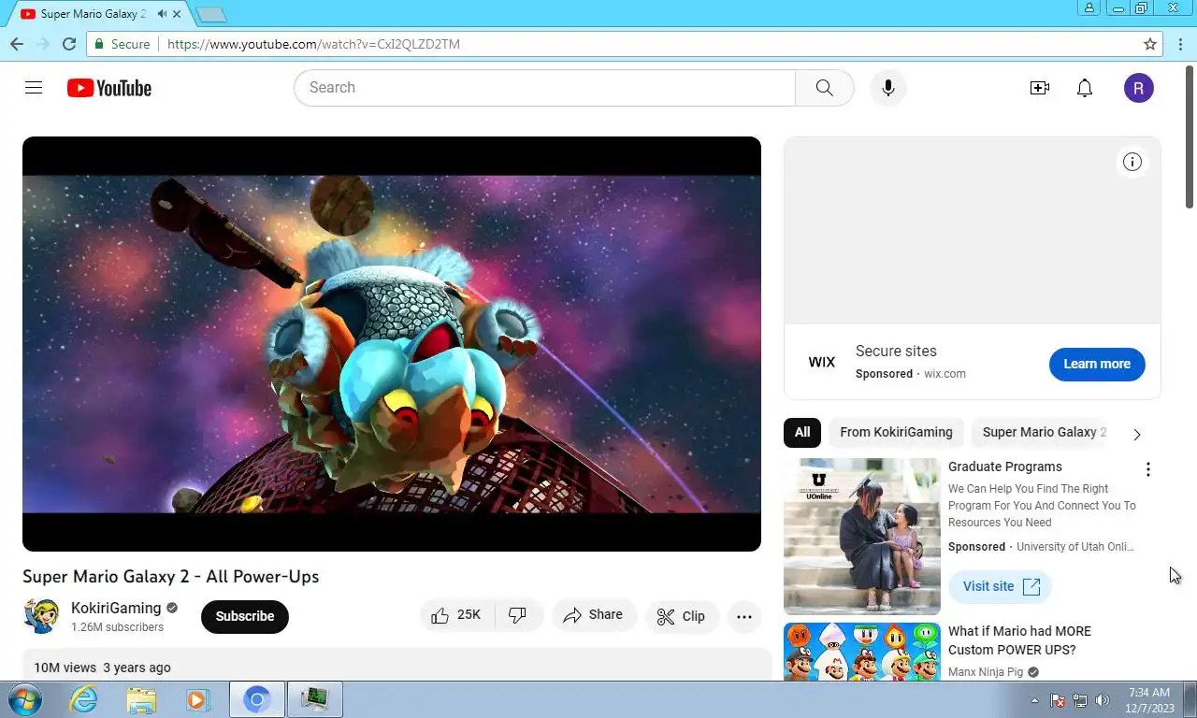The height and width of the screenshot is (718, 1197).
Task: Mute tab via speaker icon
Action: click(x=163, y=14)
